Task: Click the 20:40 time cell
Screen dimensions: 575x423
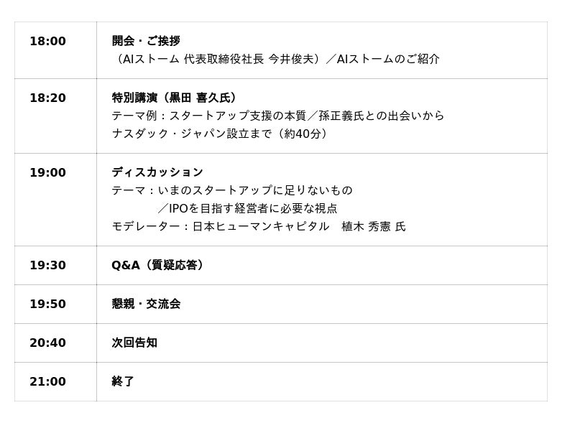Action: click(55, 343)
